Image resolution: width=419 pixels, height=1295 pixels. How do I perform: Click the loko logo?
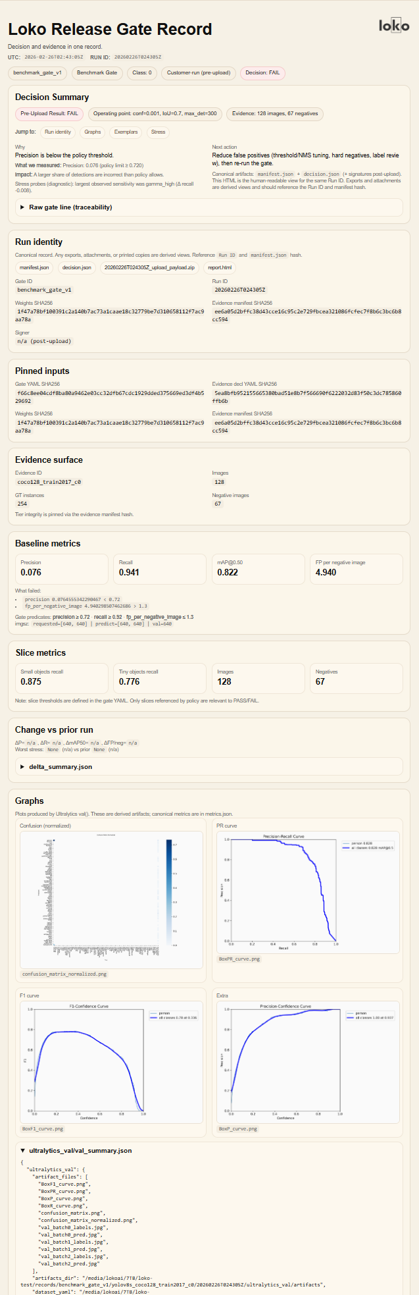(394, 26)
